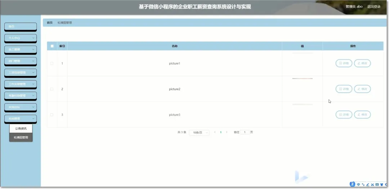
Task: Click the picture3 value thumbnail
Action: click(303, 104)
